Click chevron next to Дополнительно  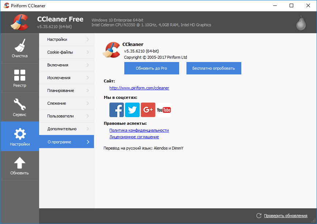point(88,129)
